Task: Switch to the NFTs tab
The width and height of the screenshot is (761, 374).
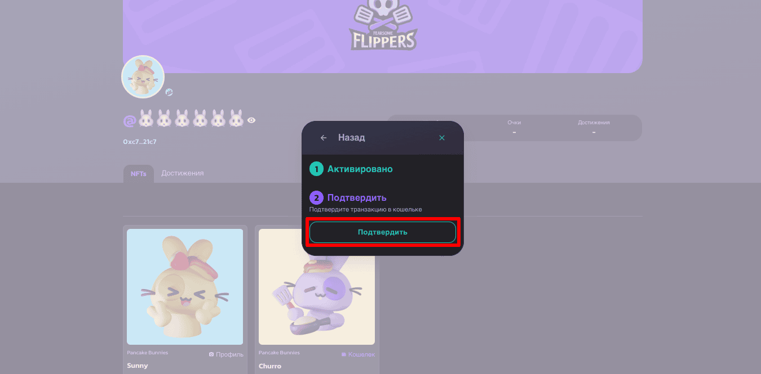Action: [138, 174]
